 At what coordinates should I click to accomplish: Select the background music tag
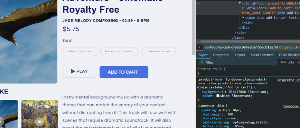click(119, 52)
